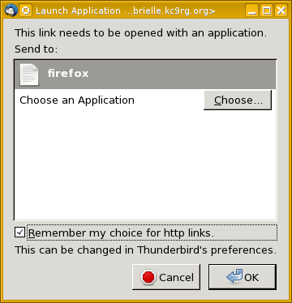Open the window menu icon beside Thunderbird logo

(x=26, y=11)
